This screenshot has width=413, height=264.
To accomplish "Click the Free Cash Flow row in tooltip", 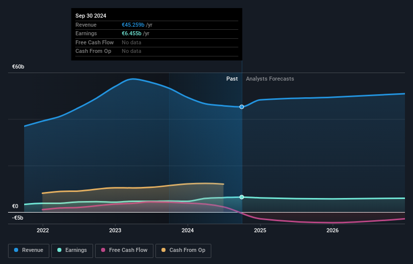I will coord(157,42).
